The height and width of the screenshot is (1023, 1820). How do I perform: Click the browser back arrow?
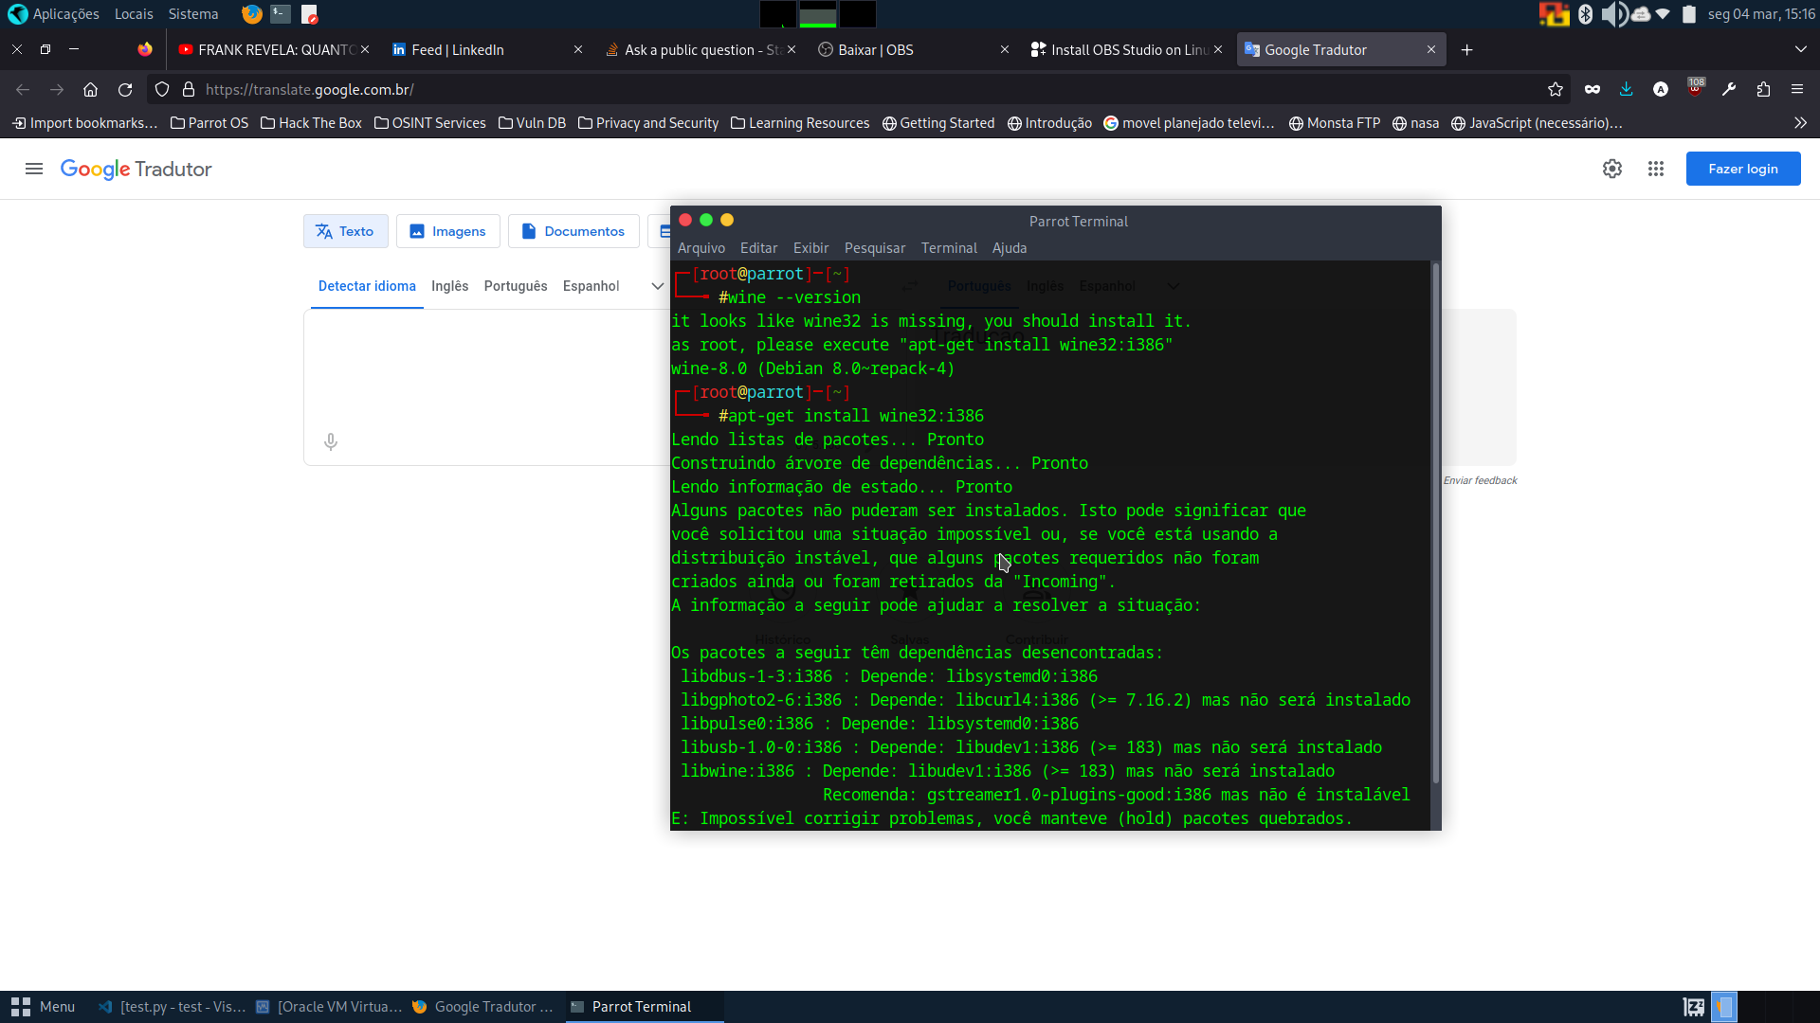[23, 89]
